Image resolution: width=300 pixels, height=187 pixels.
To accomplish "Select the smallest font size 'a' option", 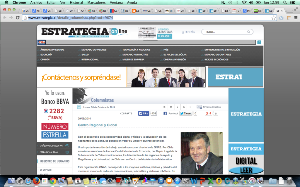I will (x=177, y=107).
